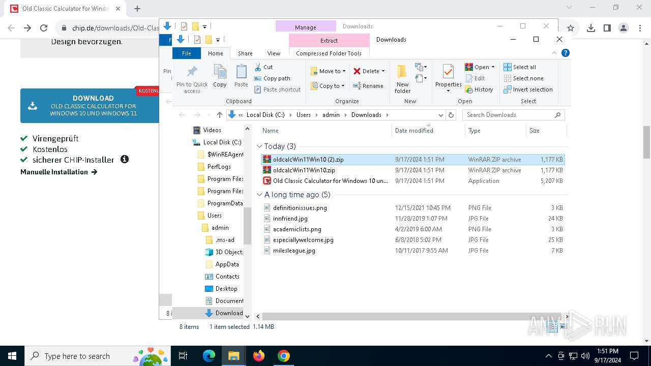
Task: Bookmark the page with Chrome star icon
Action: pos(571,28)
